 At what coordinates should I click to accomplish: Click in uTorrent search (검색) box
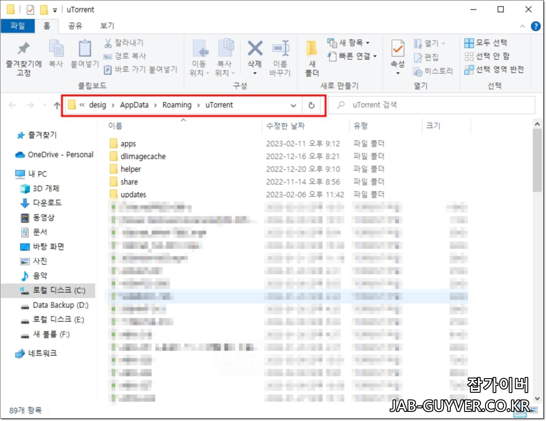click(432, 105)
